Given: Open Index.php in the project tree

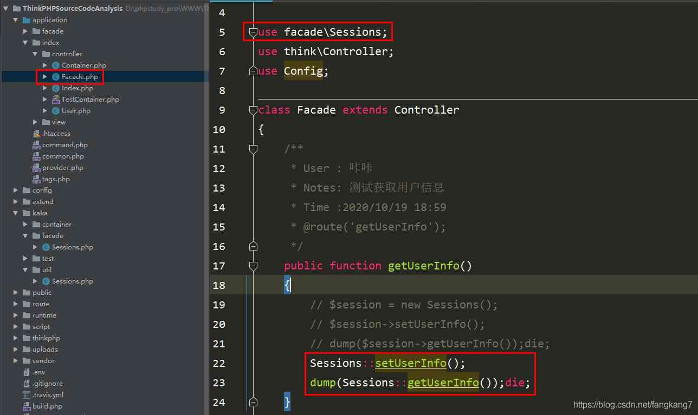Looking at the screenshot, I should click(x=77, y=88).
